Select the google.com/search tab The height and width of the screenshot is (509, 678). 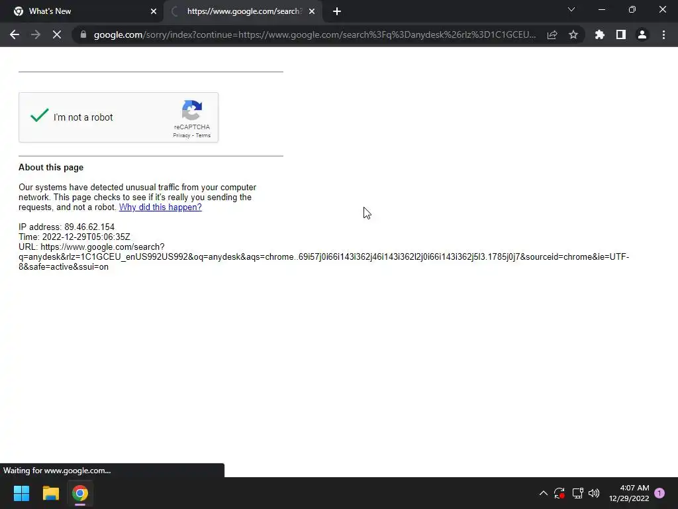tap(244, 11)
